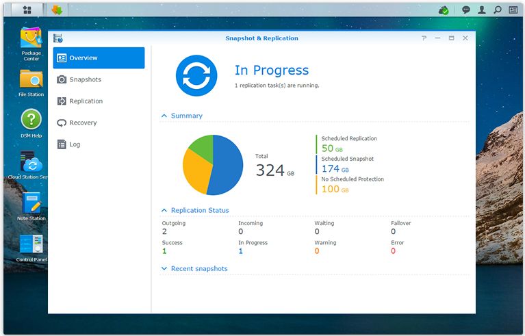This screenshot has width=525, height=336.
Task: Click the search magnifier in taskbar
Action: coord(498,10)
